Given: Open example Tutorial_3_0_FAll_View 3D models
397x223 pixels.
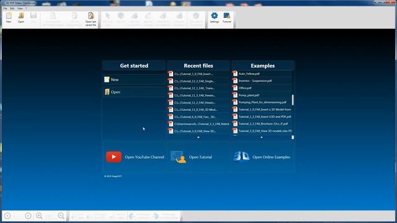Looking at the screenshot, I should pyautogui.click(x=262, y=131).
